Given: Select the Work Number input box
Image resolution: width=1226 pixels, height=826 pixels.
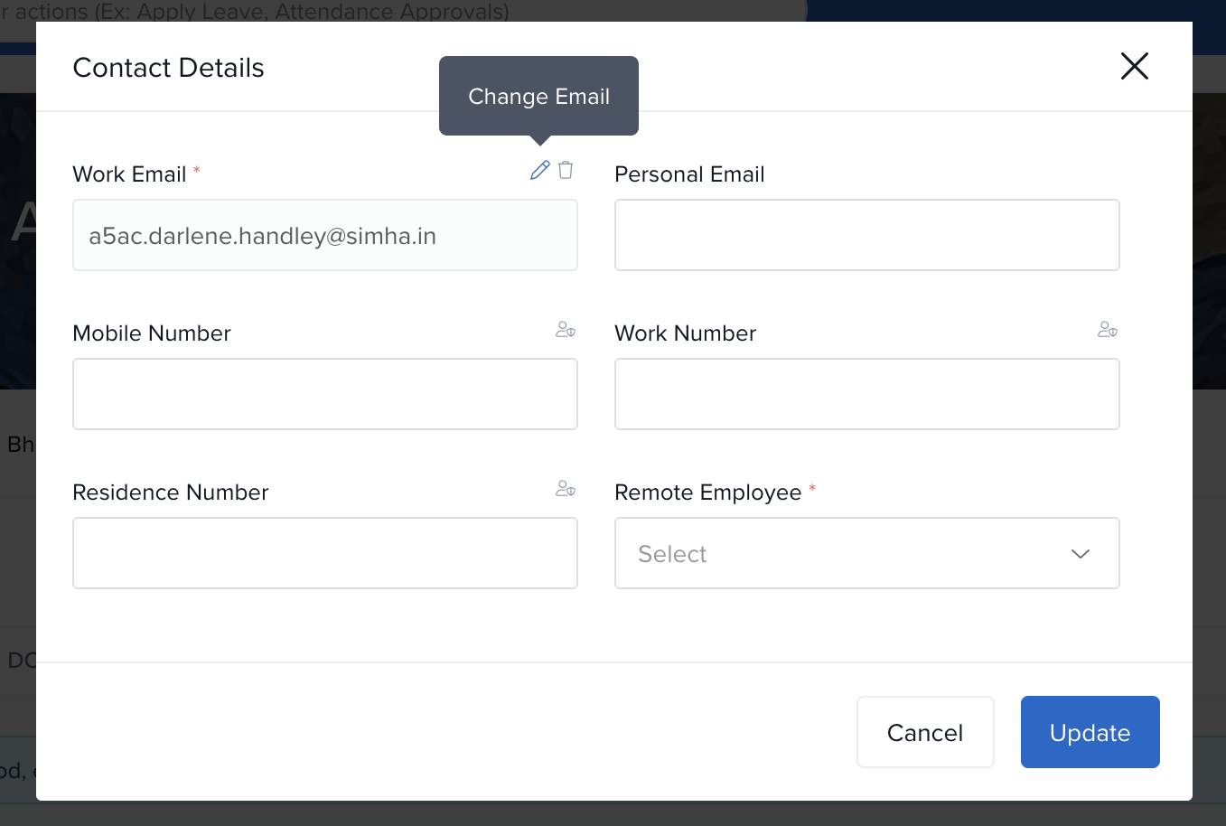Looking at the screenshot, I should tap(866, 394).
